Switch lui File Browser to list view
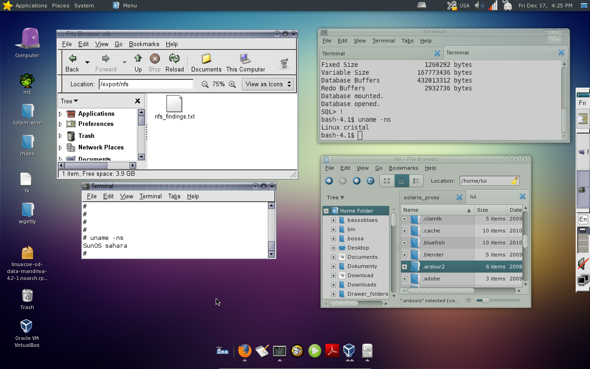 (x=401, y=181)
